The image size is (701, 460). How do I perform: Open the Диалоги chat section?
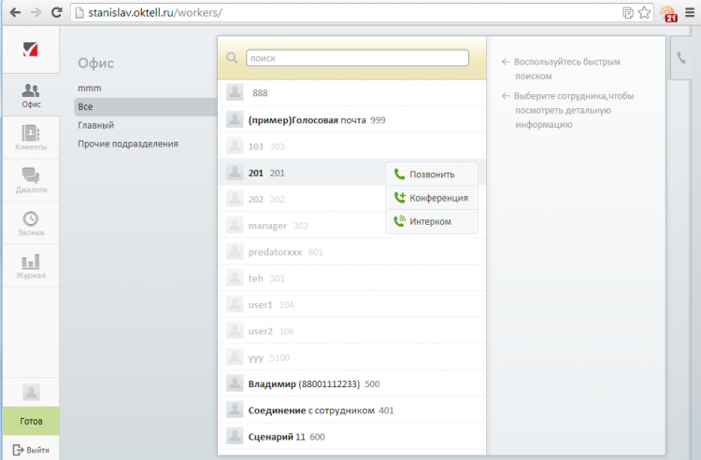31,180
